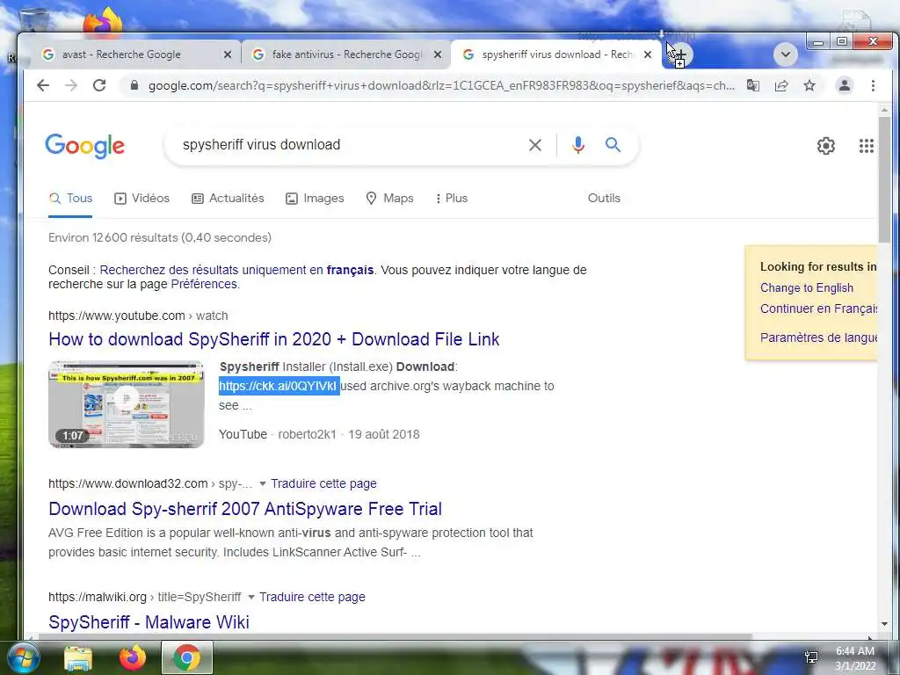Viewport: 900px width, 675px height.
Task: Open the translate page icon
Action: (753, 85)
